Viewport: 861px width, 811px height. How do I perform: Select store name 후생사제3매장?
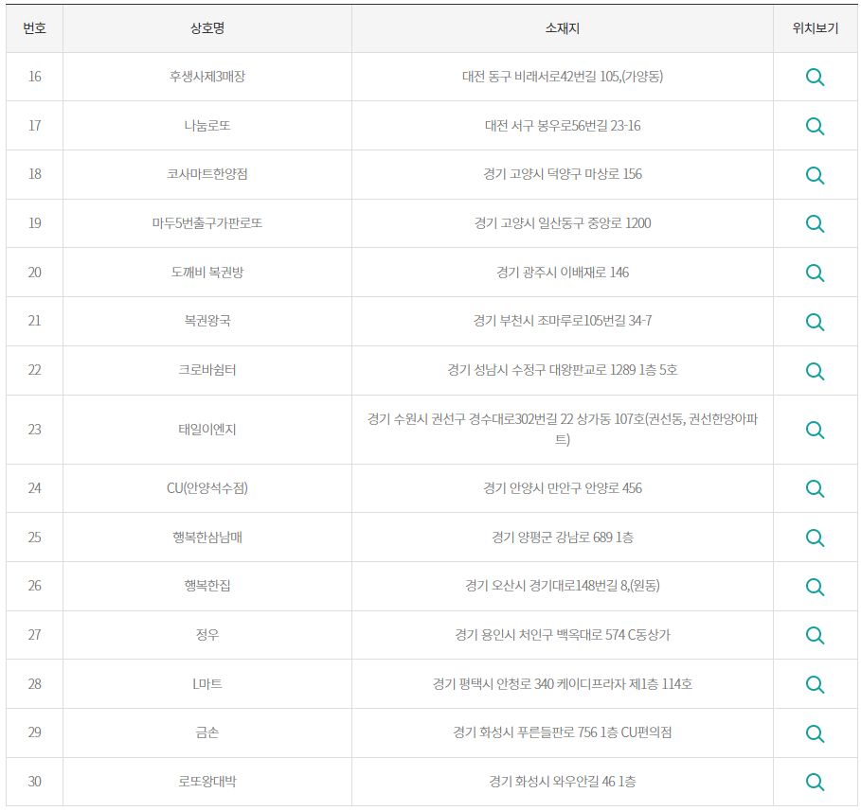(207, 77)
